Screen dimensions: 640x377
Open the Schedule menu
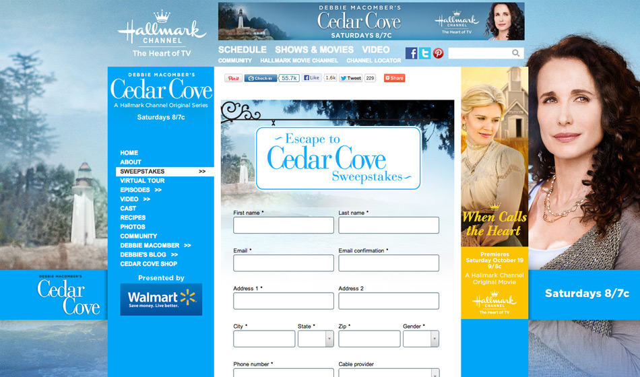tap(242, 50)
